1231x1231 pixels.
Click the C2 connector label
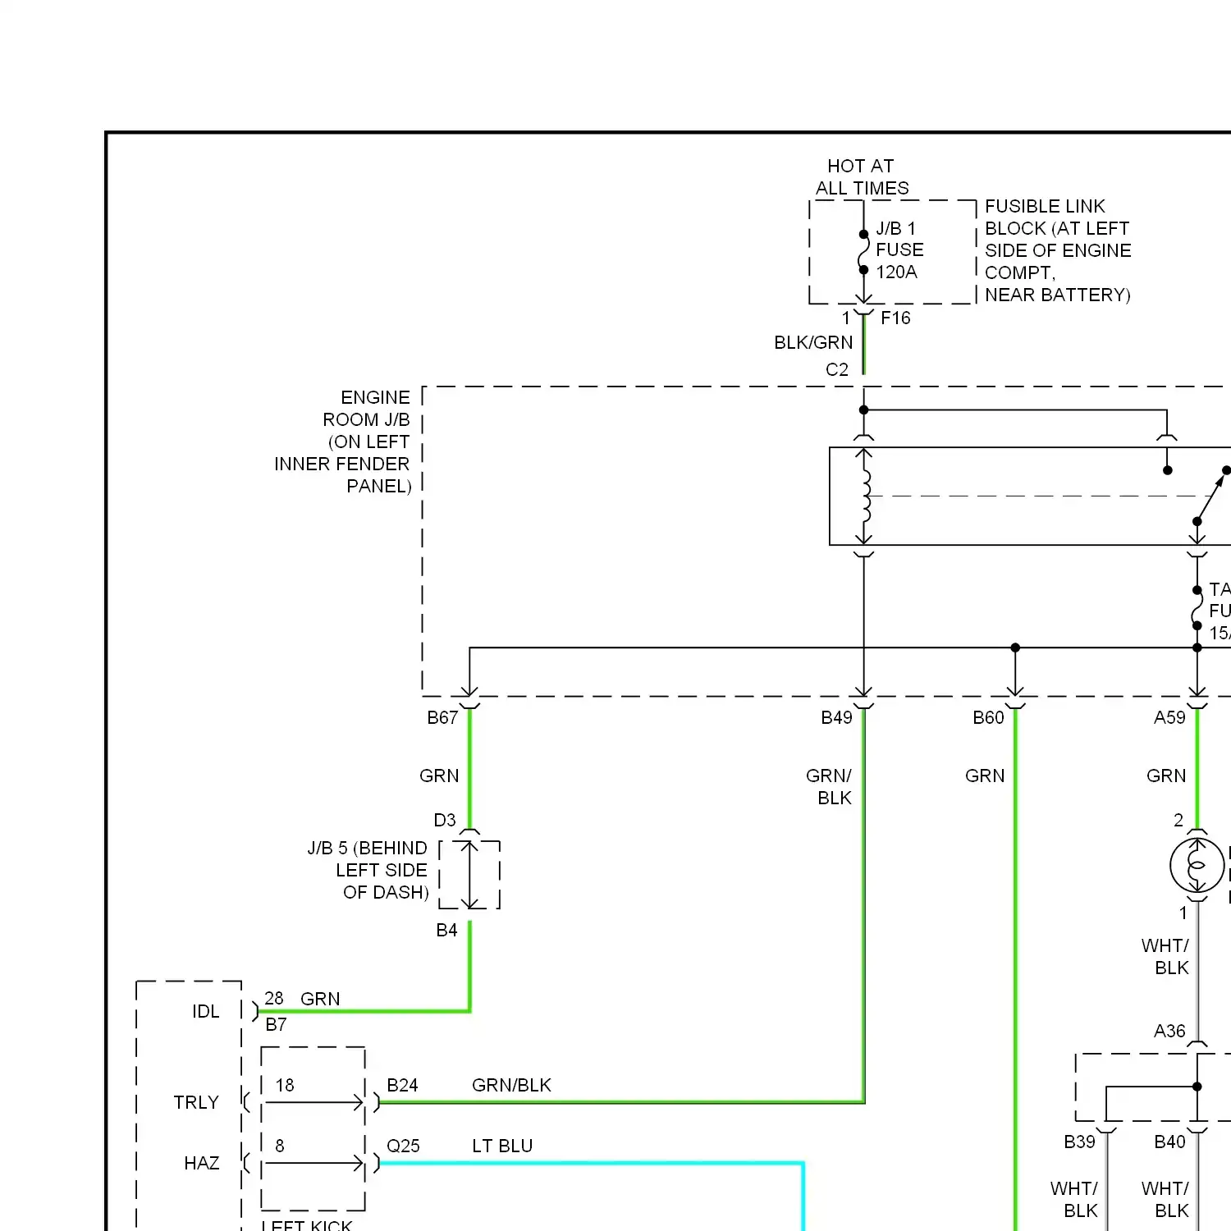[837, 370]
